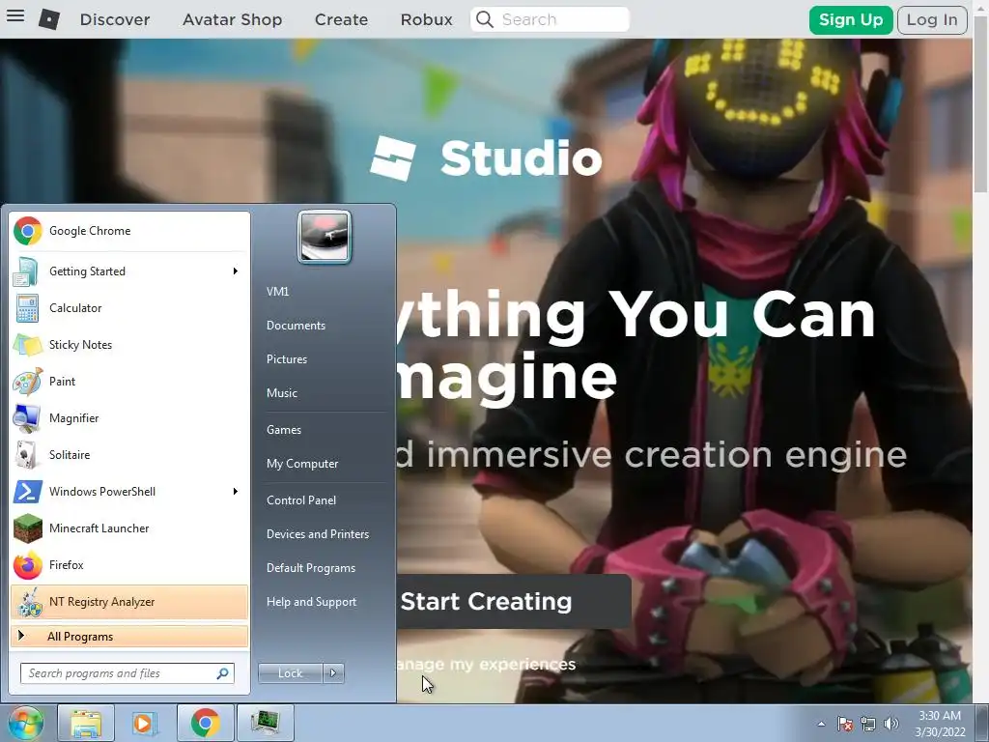This screenshot has width=989, height=742.
Task: Open shutdown options arrow next to Lock
Action: (x=333, y=673)
